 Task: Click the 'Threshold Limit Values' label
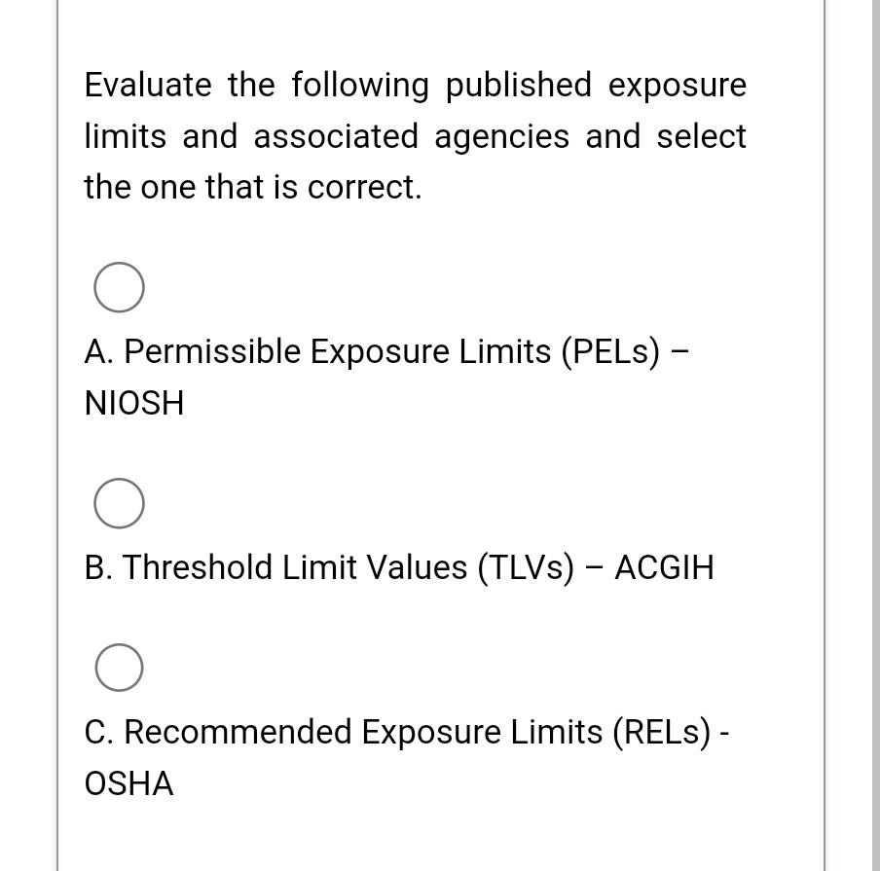pos(302,567)
